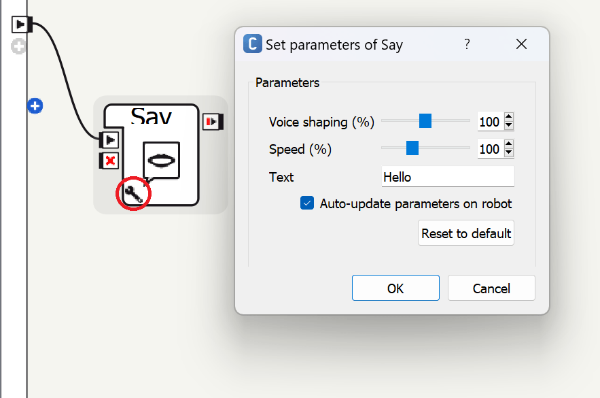600x398 pixels.
Task: Click the Say box onStart input
Action: pyautogui.click(x=109, y=139)
